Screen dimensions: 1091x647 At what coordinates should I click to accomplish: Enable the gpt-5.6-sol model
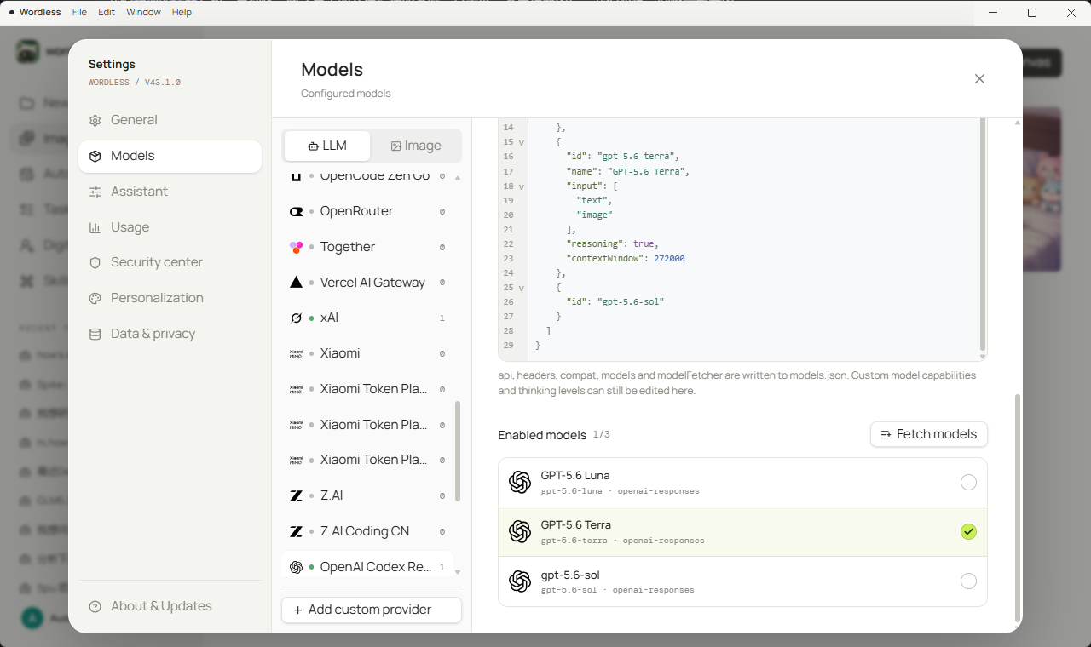[x=968, y=581]
